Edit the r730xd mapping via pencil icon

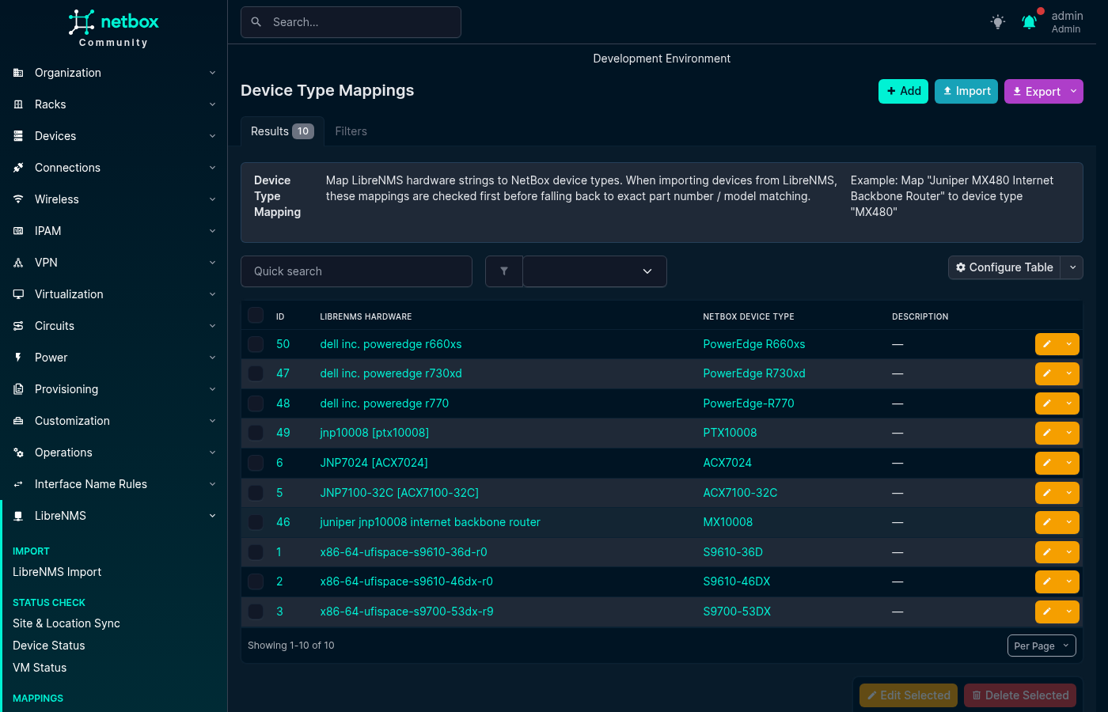point(1047,373)
